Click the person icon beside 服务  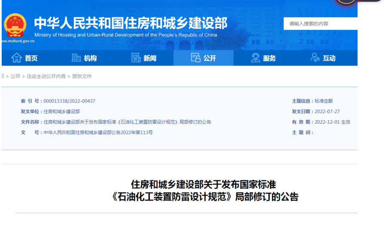(x=255, y=58)
